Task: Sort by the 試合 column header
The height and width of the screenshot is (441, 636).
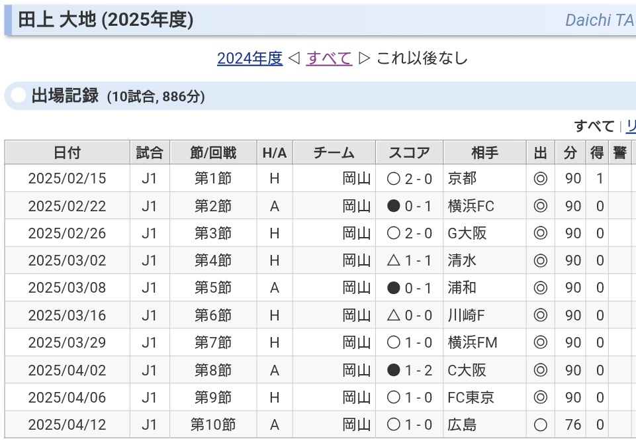Action: pyautogui.click(x=150, y=152)
